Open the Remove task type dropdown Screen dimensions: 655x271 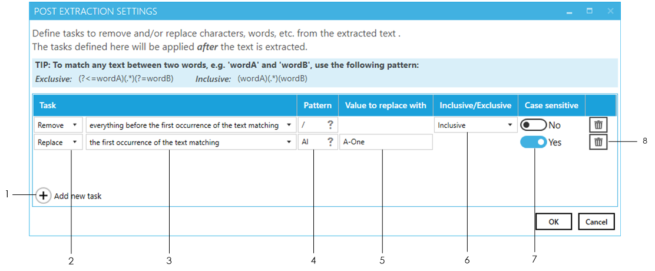[x=58, y=125]
